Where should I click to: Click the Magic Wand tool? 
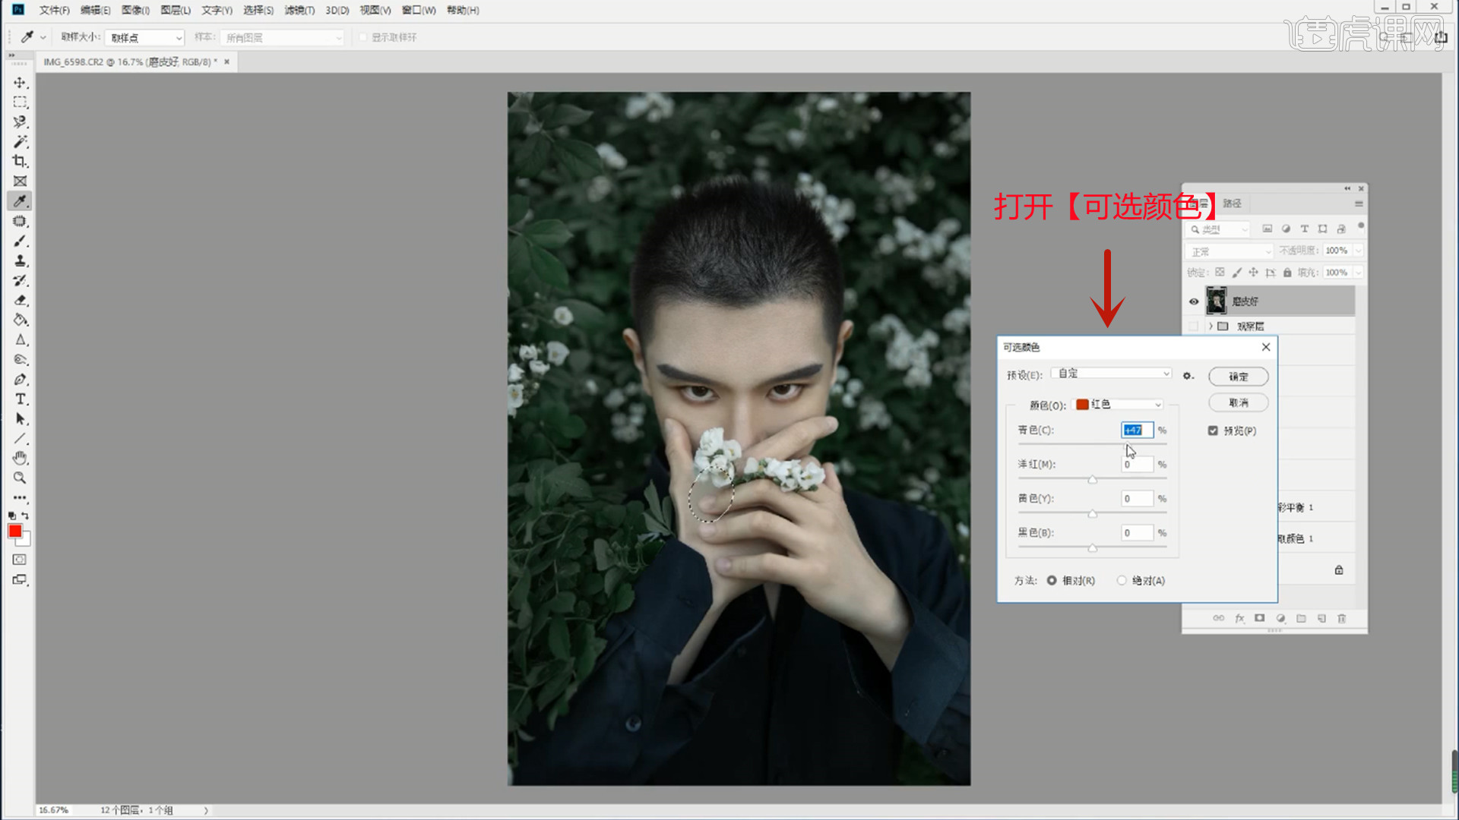[x=20, y=142]
